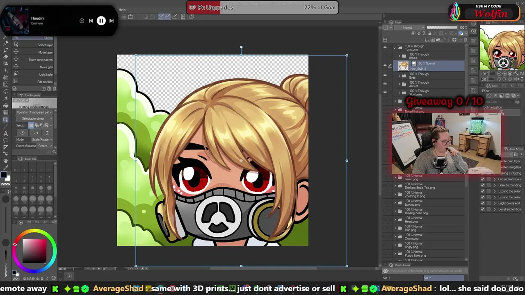Click the New Raster Layer icon
This screenshot has height=295, width=525.
tap(427, 40)
